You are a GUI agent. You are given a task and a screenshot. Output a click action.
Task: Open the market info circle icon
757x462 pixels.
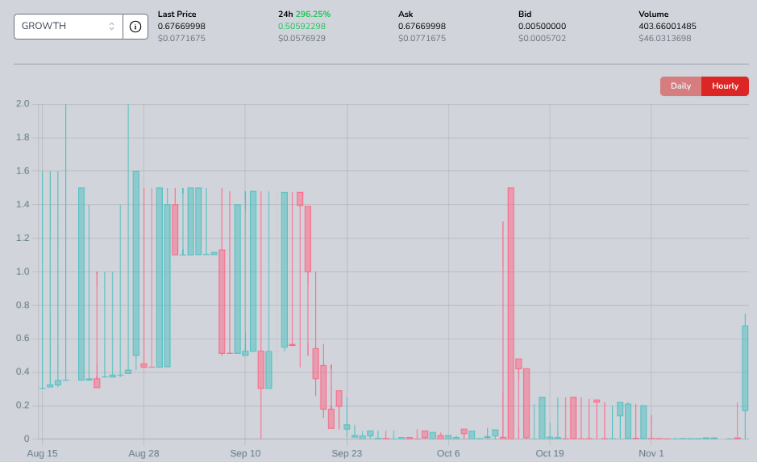pos(135,26)
